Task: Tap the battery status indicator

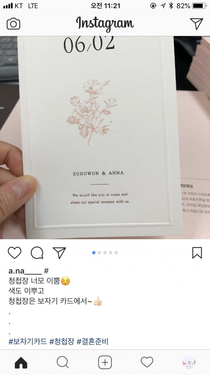Action: (199, 6)
